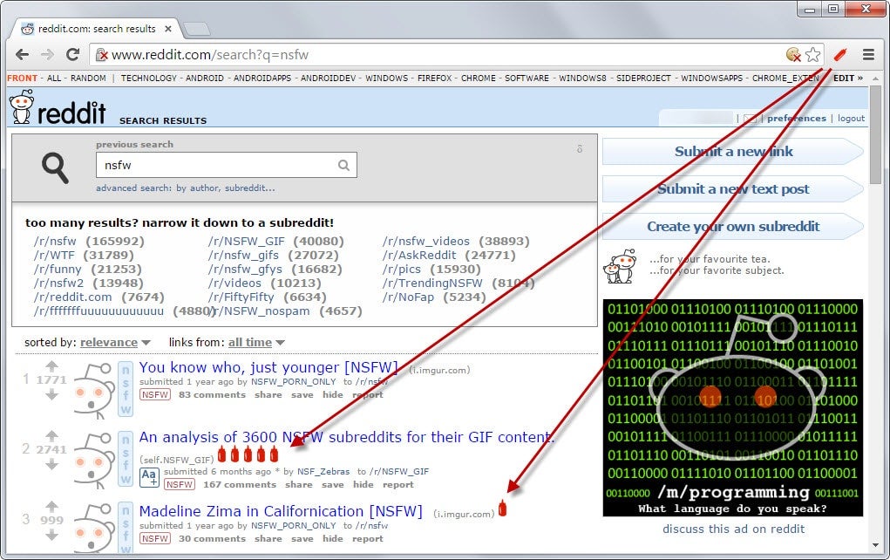Screen dimensions: 890x560
Task: Open the preferences link
Action: tap(797, 118)
